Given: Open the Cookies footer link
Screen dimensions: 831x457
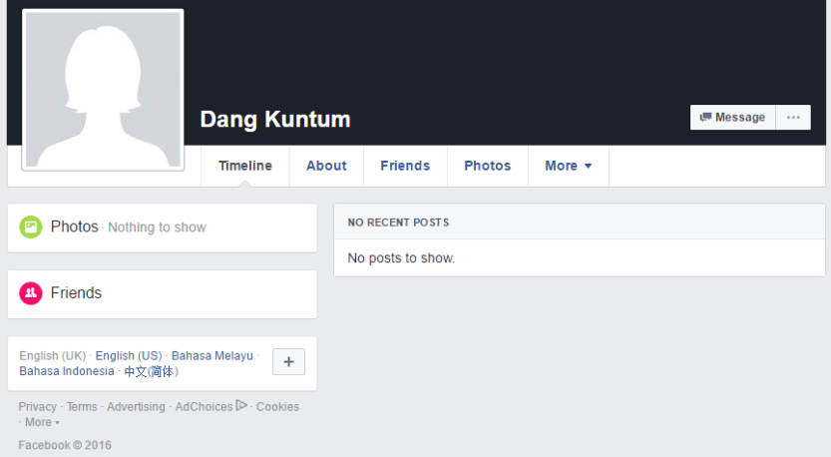Looking at the screenshot, I should 277,407.
